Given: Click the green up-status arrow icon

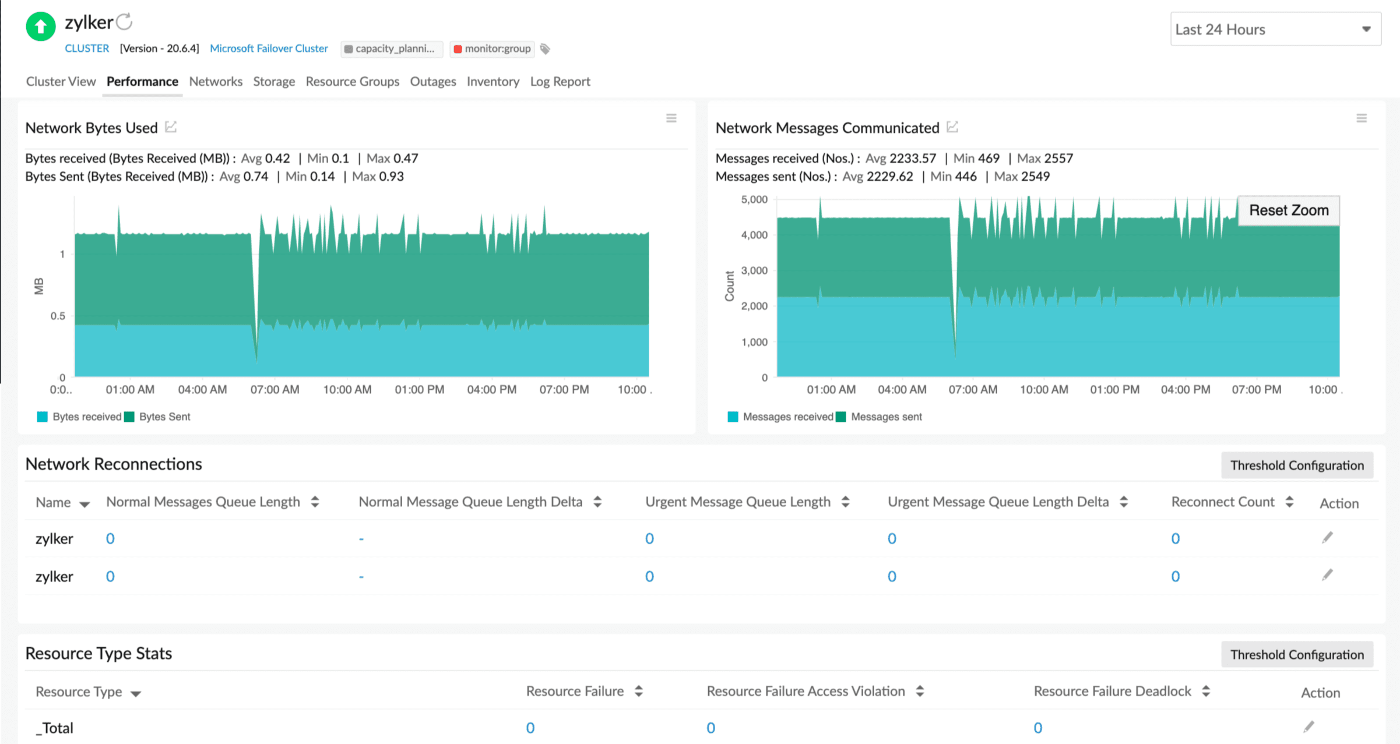Looking at the screenshot, I should 40,26.
